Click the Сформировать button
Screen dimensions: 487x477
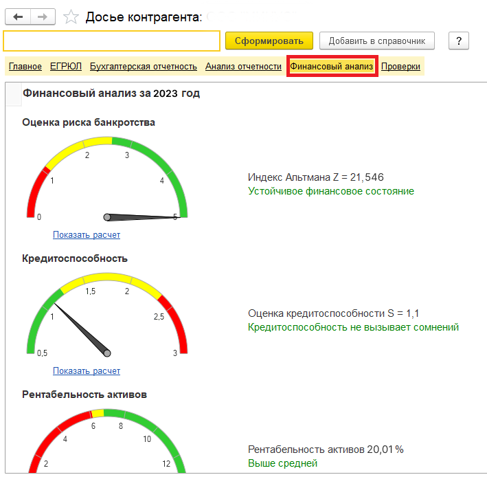pos(269,41)
